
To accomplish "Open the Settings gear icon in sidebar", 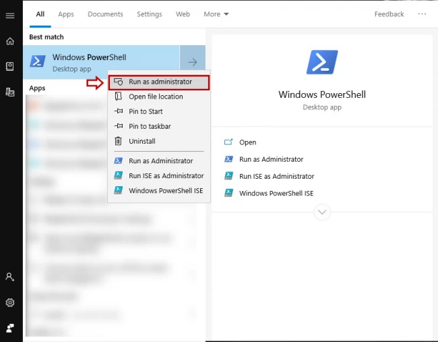I will (x=10, y=303).
